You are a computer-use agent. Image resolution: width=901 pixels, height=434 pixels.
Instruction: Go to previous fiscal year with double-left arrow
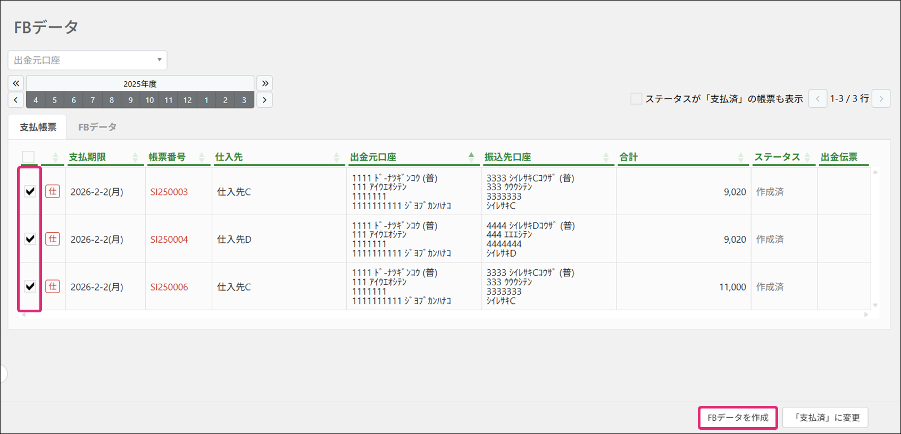(x=16, y=83)
